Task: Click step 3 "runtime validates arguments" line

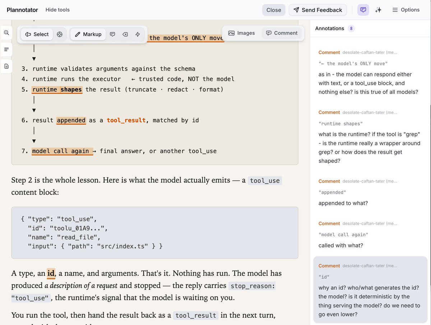Action: click(108, 69)
